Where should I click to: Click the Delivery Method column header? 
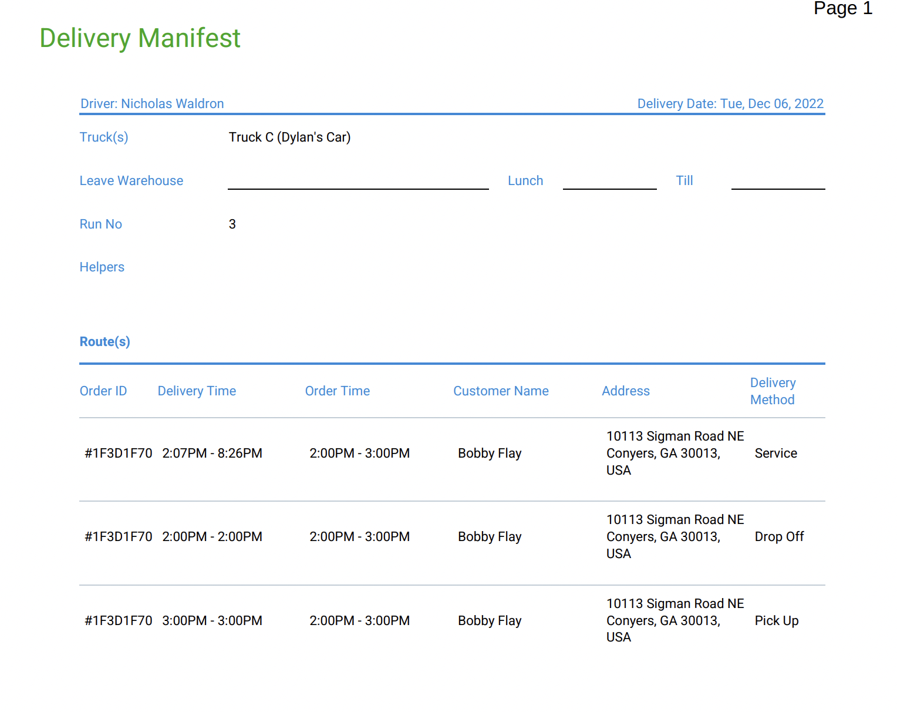(x=773, y=391)
